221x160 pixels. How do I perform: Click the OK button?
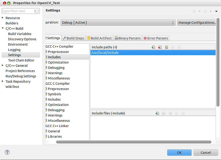pos(179,152)
